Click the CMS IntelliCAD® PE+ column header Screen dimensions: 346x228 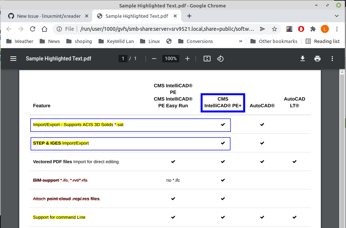click(x=223, y=102)
